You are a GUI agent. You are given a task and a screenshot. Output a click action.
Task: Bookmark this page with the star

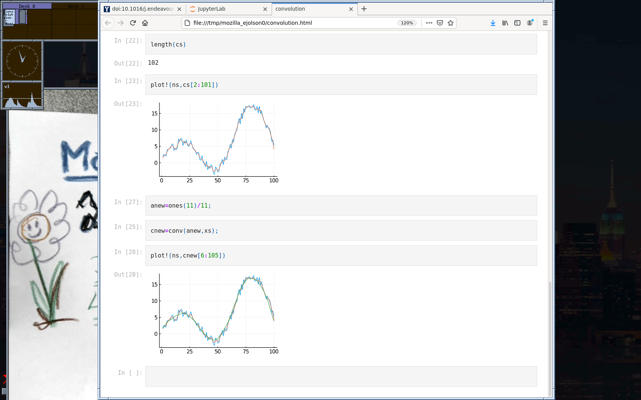tap(451, 23)
